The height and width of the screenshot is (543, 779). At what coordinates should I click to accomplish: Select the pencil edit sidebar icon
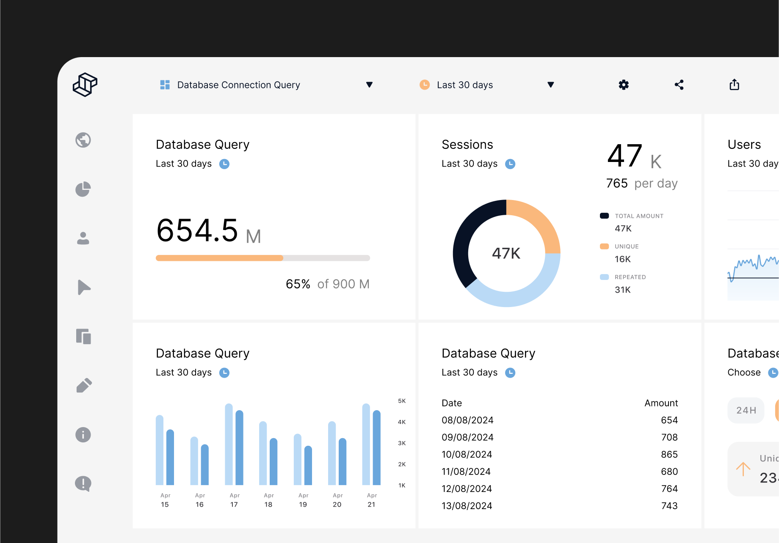(x=84, y=385)
